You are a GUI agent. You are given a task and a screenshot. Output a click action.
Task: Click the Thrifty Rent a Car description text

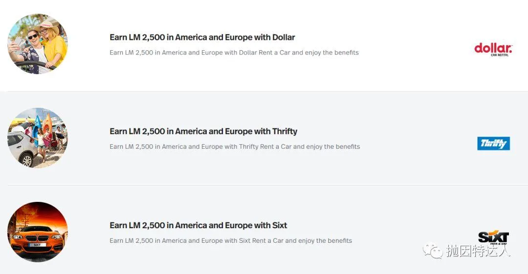(235, 147)
